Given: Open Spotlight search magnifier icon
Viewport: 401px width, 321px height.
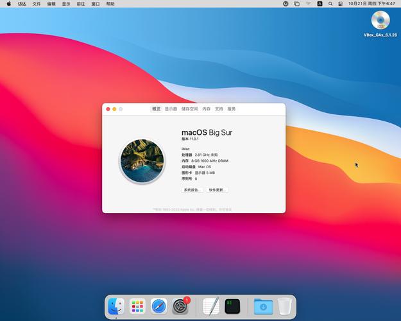Looking at the screenshot, I should [330, 4].
